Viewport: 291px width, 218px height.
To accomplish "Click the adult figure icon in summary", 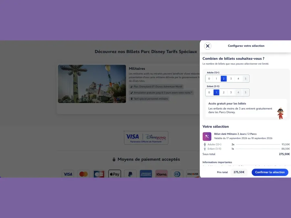I will [205, 144].
